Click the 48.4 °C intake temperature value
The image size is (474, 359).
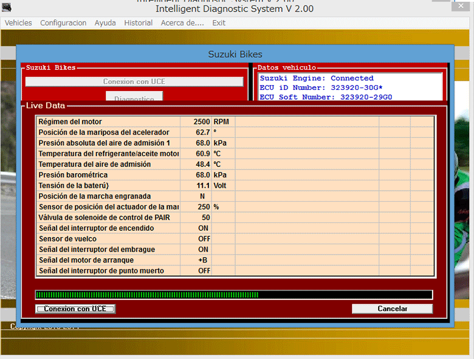pyautogui.click(x=196, y=165)
